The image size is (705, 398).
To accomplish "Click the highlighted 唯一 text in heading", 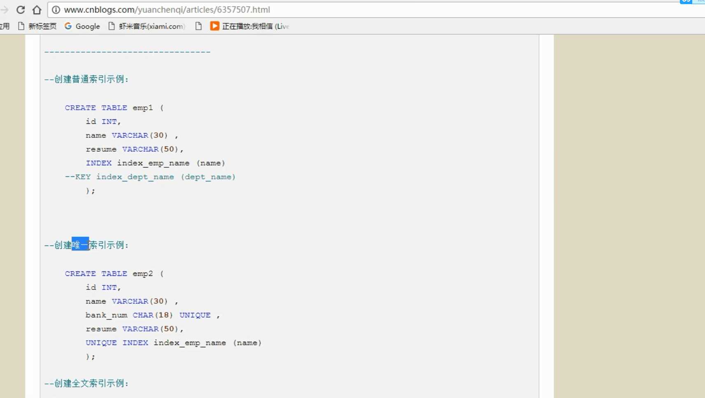I will point(80,245).
